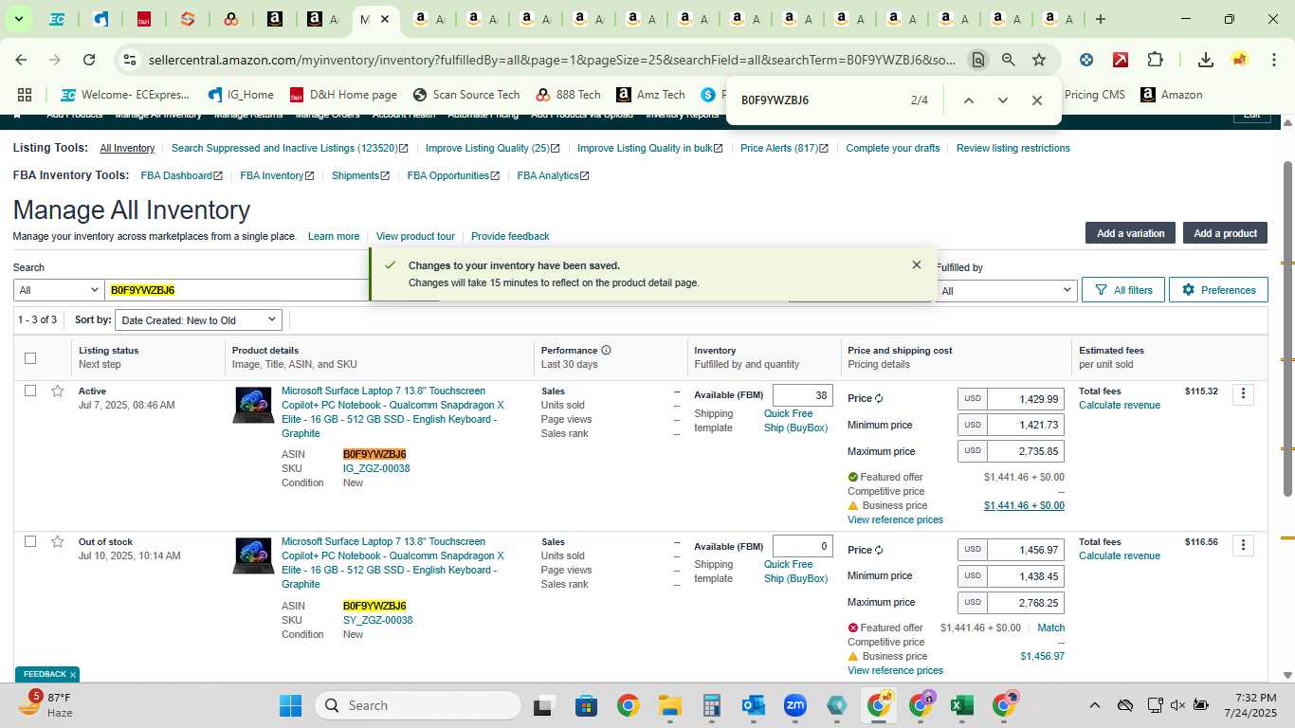Open Preferences settings
The width and height of the screenshot is (1295, 728).
pos(1218,290)
